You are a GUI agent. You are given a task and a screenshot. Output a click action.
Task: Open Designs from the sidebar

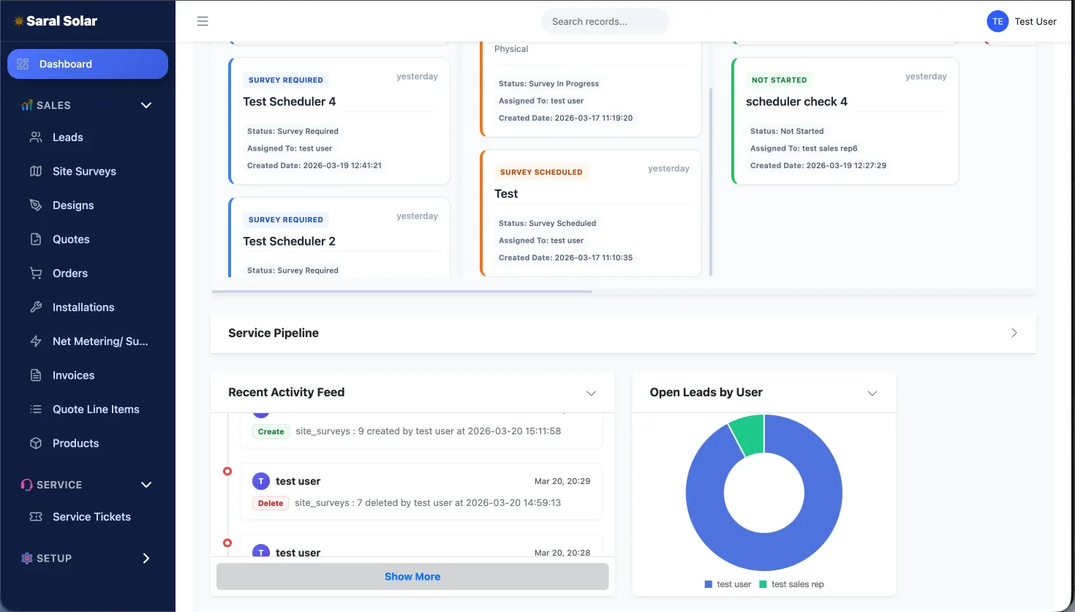point(37,205)
